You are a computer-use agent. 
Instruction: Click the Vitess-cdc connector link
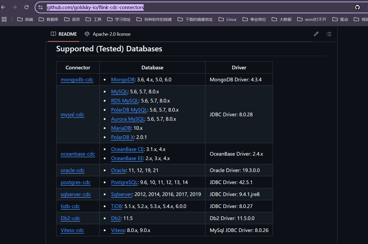[x=72, y=230]
